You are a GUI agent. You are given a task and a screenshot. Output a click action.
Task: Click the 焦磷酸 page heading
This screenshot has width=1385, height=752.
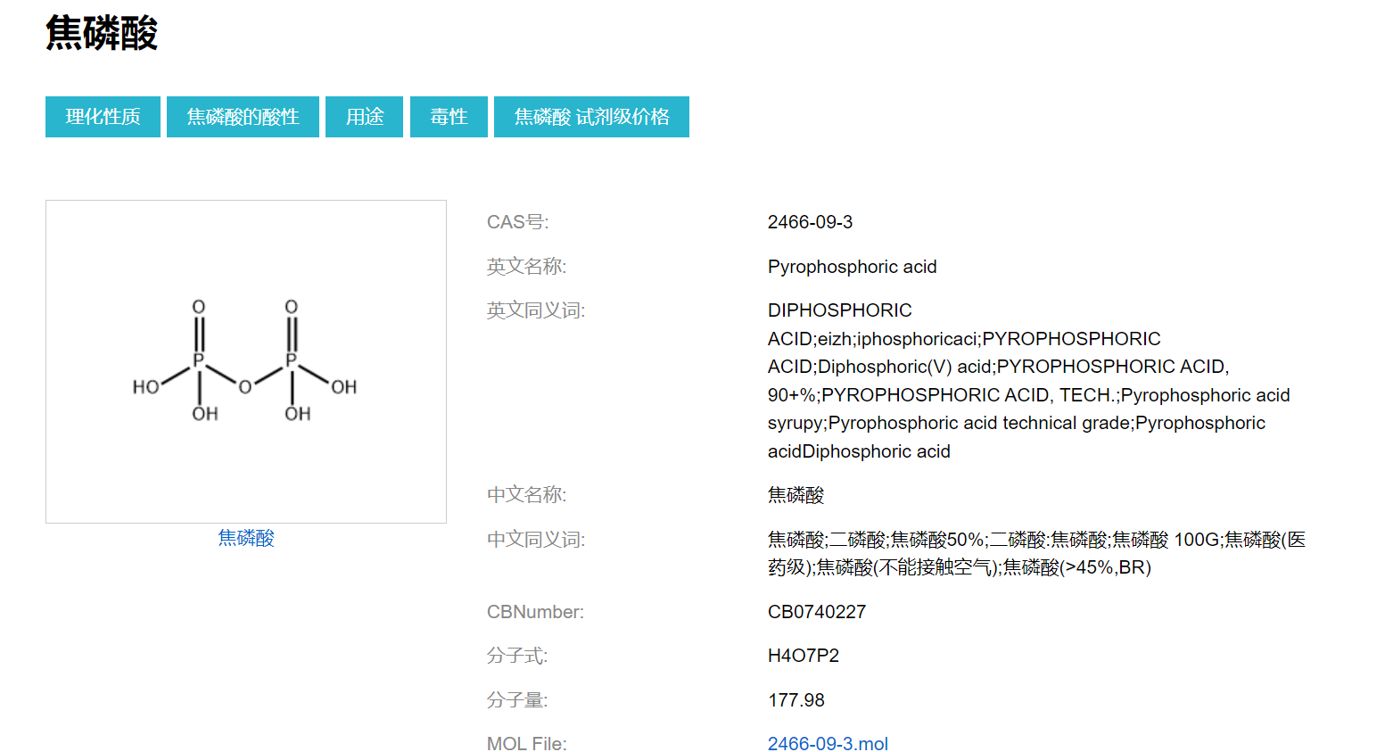point(102,34)
